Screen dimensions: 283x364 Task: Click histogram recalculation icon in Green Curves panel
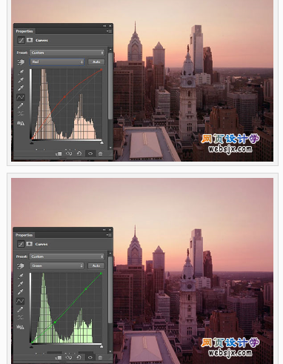(x=20, y=327)
